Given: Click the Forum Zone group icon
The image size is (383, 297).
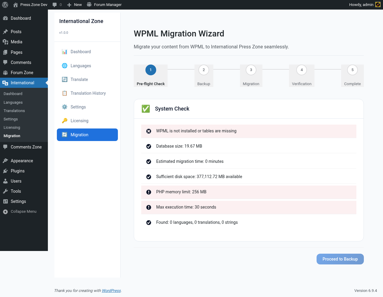Looking at the screenshot, I should 5,73.
